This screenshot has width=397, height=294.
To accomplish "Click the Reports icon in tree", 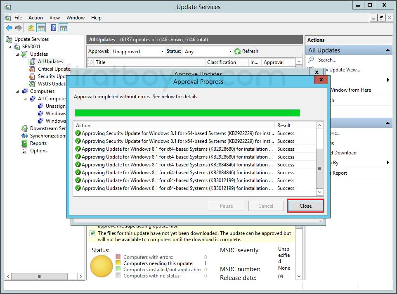I will (x=25, y=143).
